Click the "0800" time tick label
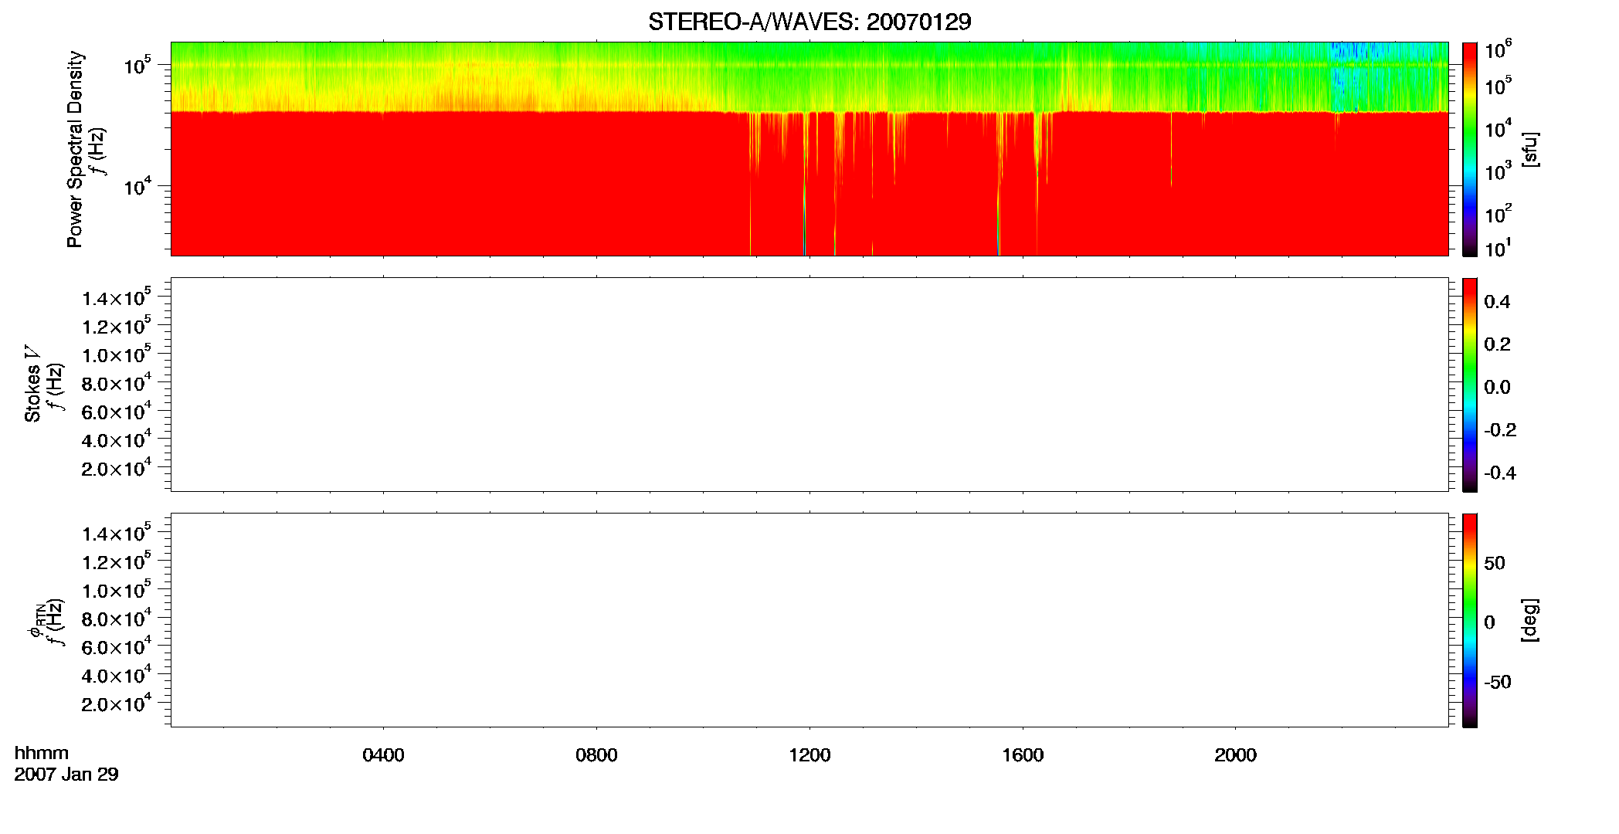 pyautogui.click(x=596, y=755)
